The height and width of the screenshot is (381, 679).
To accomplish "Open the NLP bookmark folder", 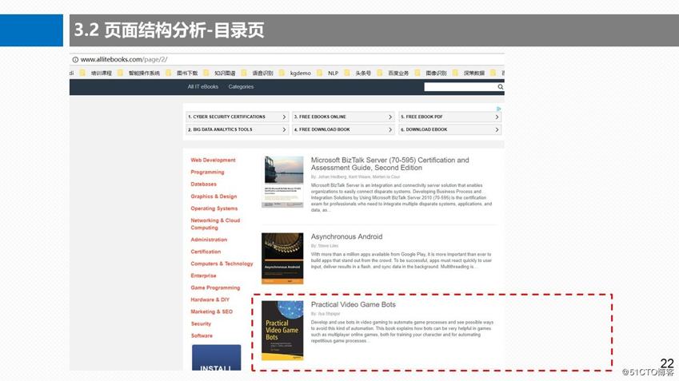I will 327,73.
